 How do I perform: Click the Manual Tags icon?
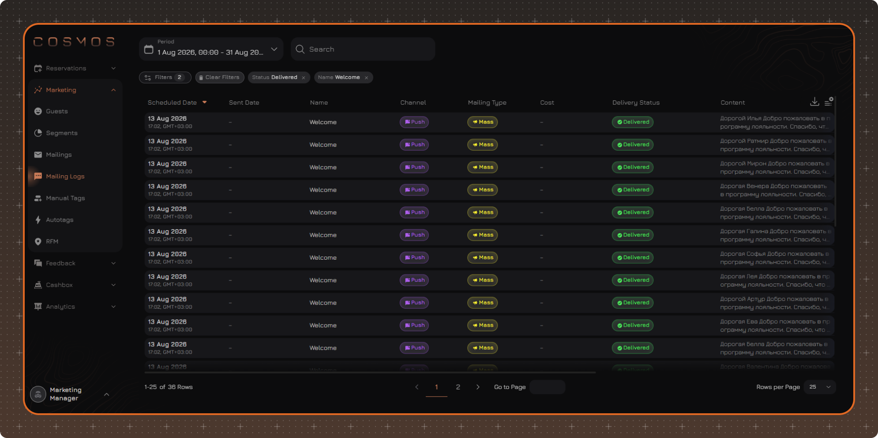[38, 198]
